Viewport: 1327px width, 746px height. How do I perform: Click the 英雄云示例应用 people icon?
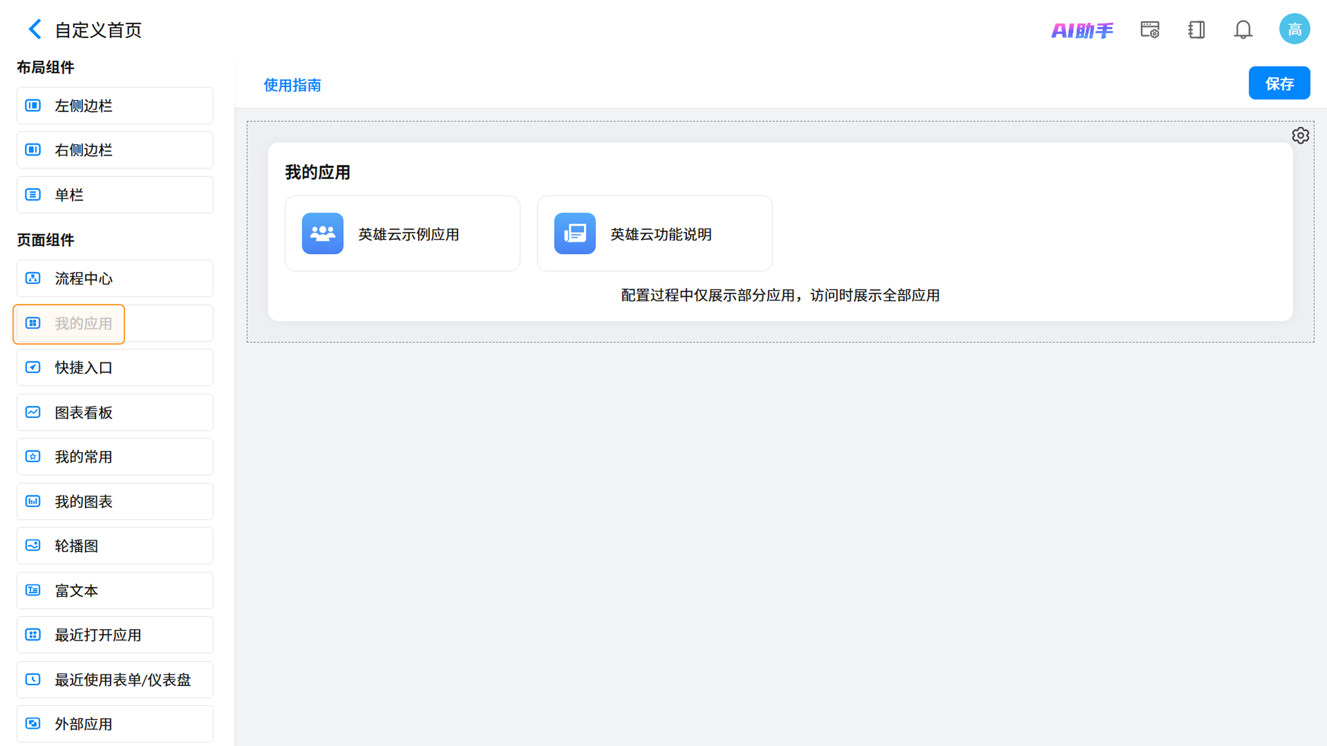[322, 234]
